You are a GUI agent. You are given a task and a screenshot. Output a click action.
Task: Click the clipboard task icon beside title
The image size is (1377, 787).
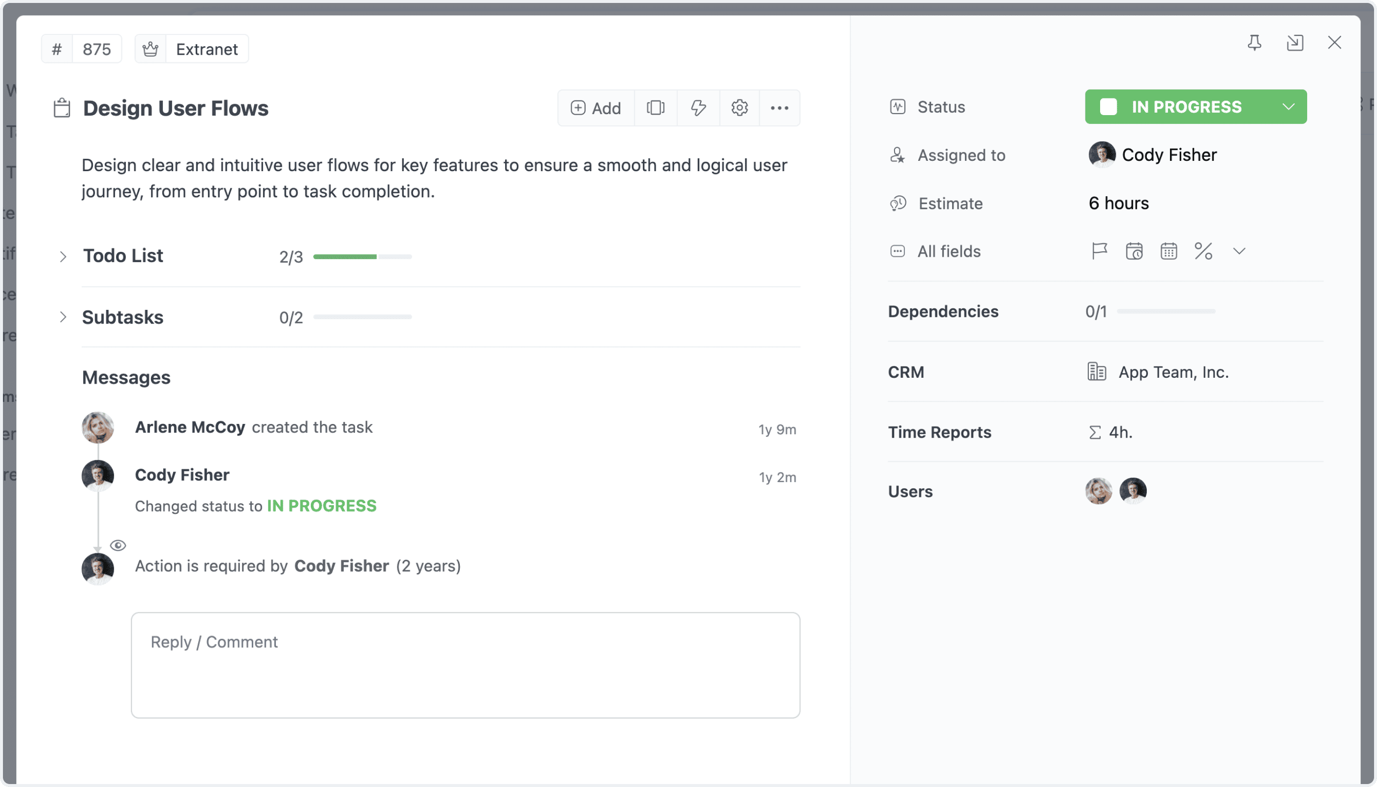pos(61,108)
